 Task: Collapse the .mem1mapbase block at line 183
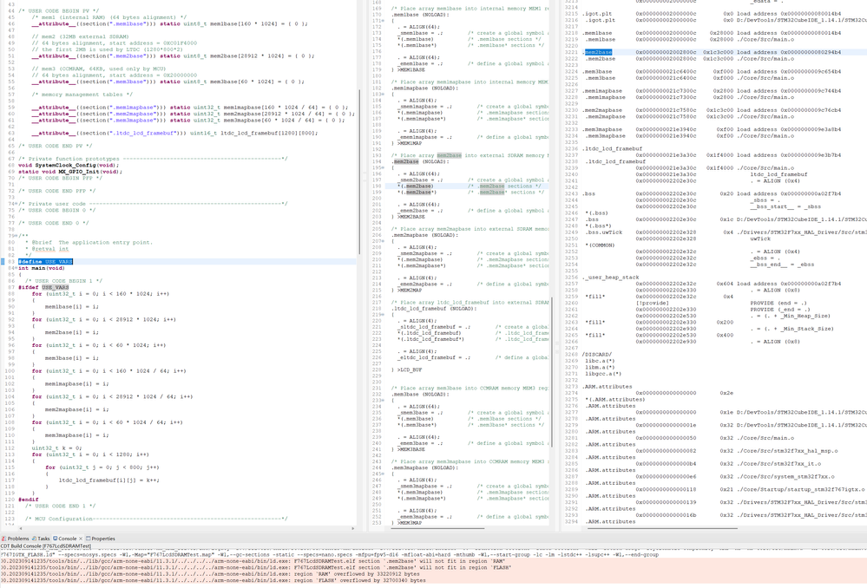click(383, 95)
